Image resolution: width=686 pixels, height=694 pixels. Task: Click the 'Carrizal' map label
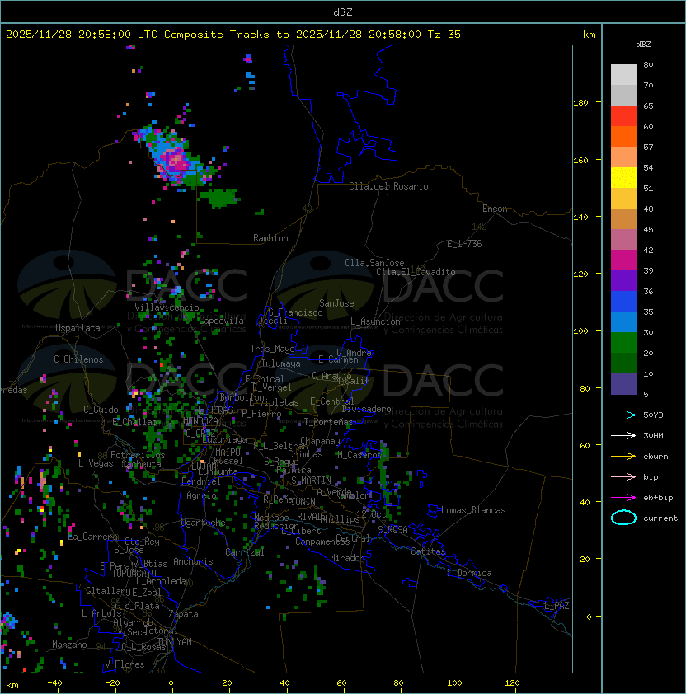(244, 552)
